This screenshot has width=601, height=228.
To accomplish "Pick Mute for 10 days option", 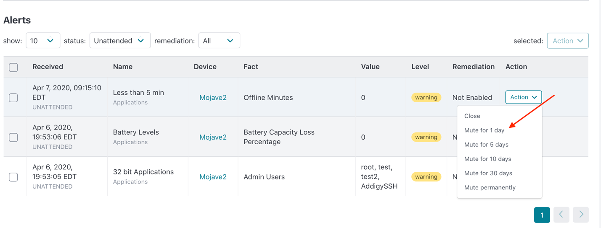I will click(487, 159).
